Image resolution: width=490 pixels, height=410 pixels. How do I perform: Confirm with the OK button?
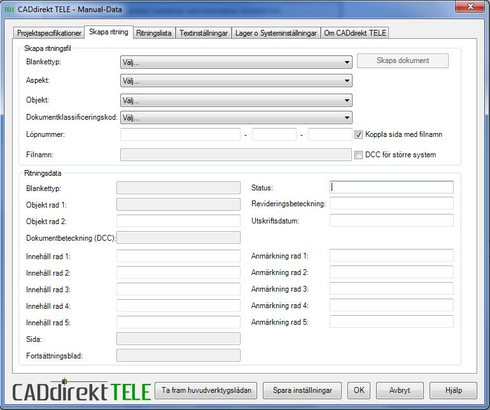click(x=359, y=390)
